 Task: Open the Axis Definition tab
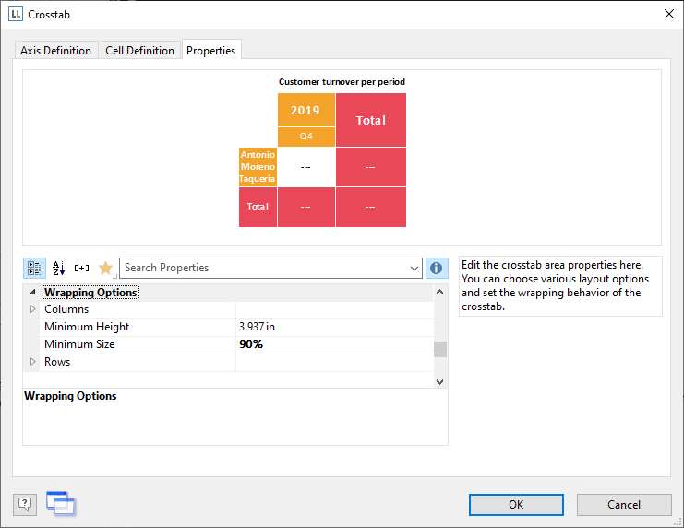[x=56, y=51]
